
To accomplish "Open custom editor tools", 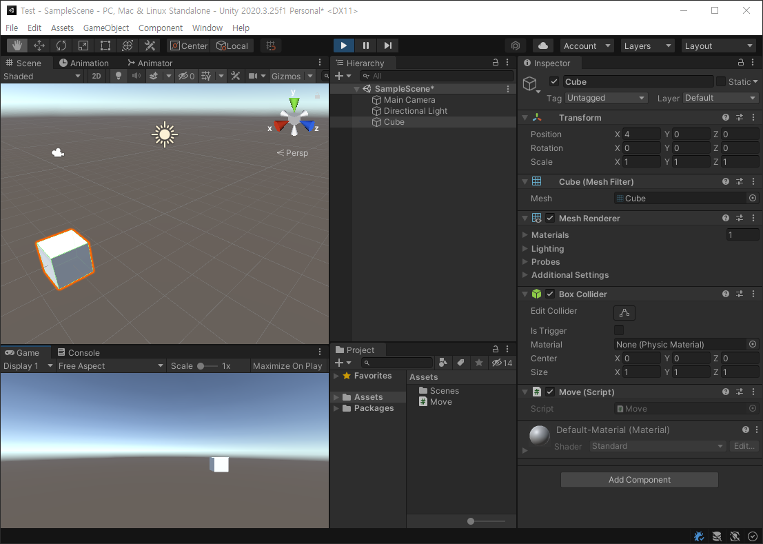I will pos(150,46).
